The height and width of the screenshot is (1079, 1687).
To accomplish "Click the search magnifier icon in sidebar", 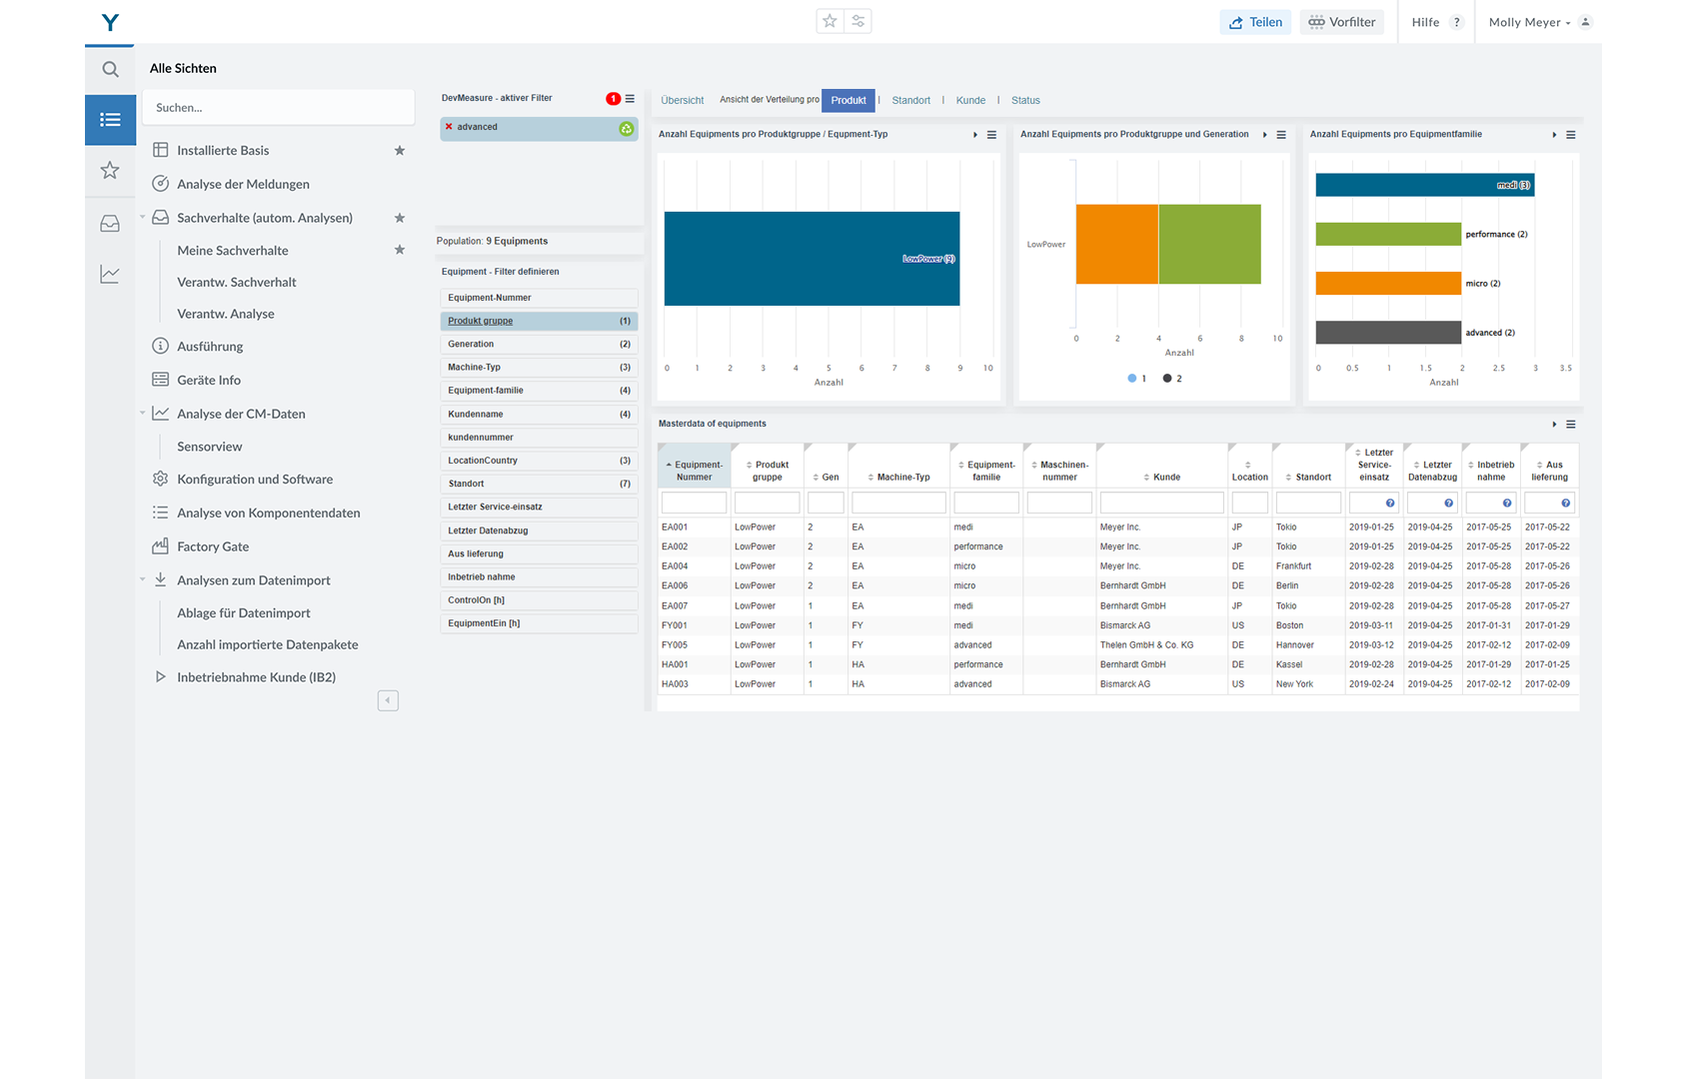I will [110, 69].
